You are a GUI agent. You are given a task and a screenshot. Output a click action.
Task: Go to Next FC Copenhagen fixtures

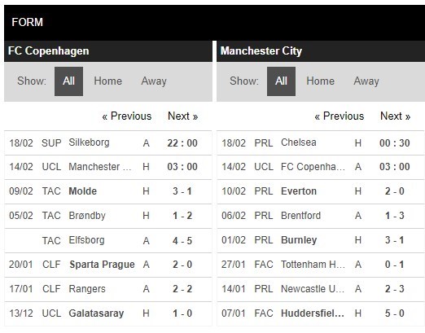[182, 116]
